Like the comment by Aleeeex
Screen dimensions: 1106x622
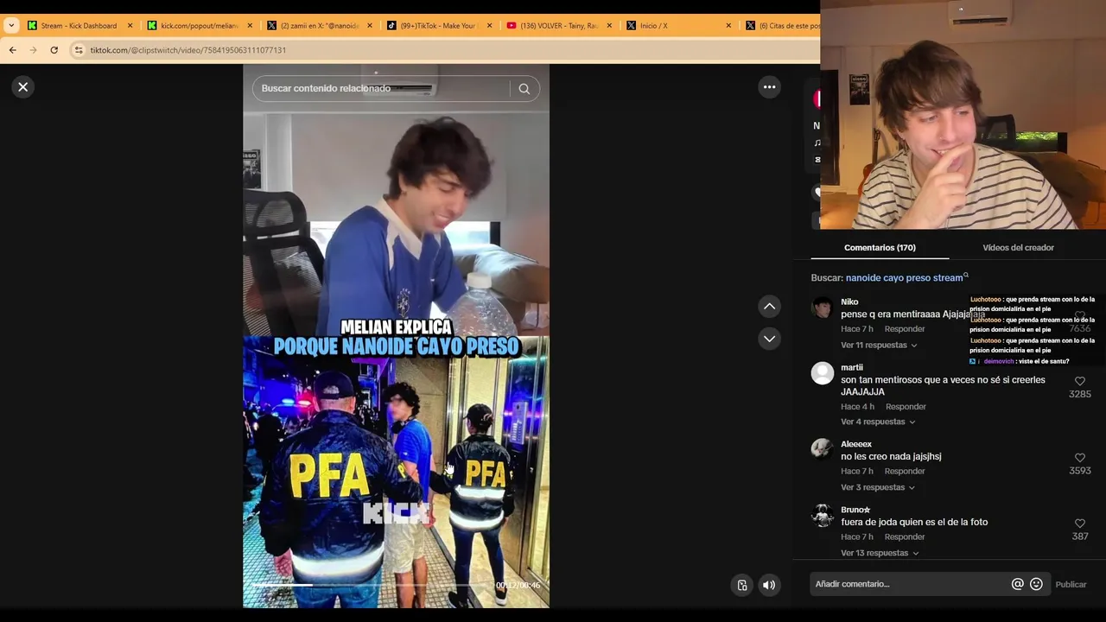click(x=1079, y=458)
